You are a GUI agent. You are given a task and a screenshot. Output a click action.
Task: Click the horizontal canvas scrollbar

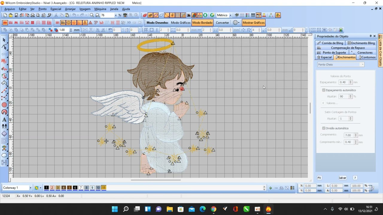pos(156,180)
